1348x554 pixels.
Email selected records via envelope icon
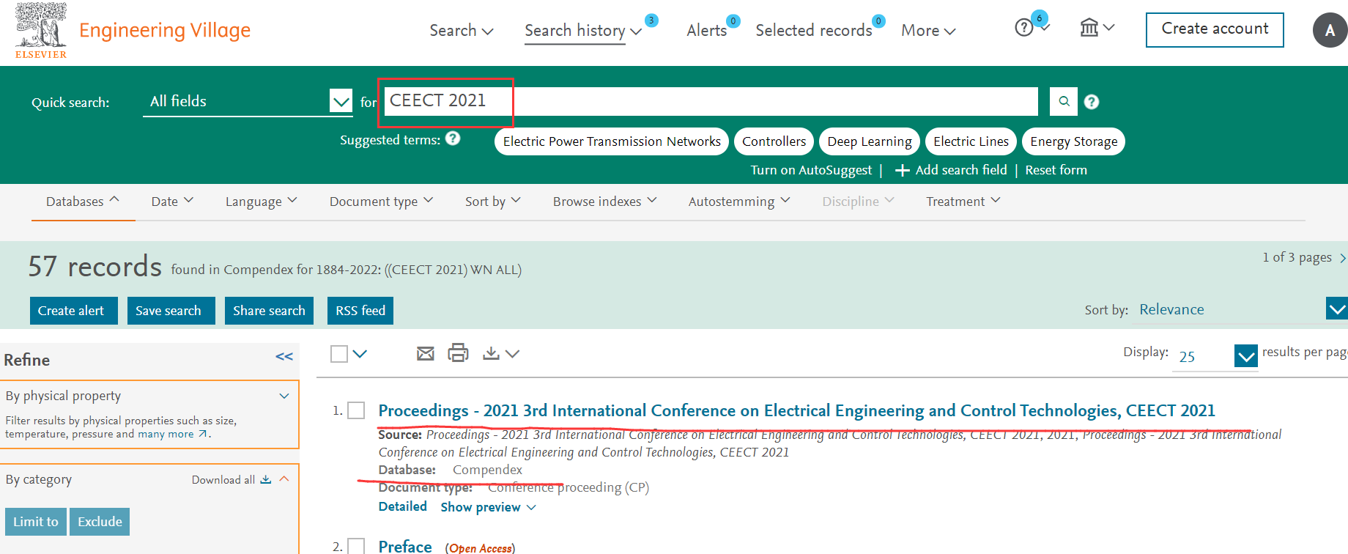425,354
